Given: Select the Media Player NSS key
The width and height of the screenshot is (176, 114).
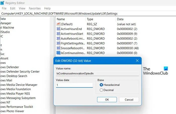Looking at the screenshot, I should [x=15, y=93].
